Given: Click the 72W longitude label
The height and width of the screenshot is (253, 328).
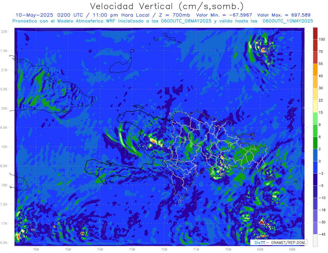Looking at the screenshot, I should pyautogui.click(x=164, y=249).
